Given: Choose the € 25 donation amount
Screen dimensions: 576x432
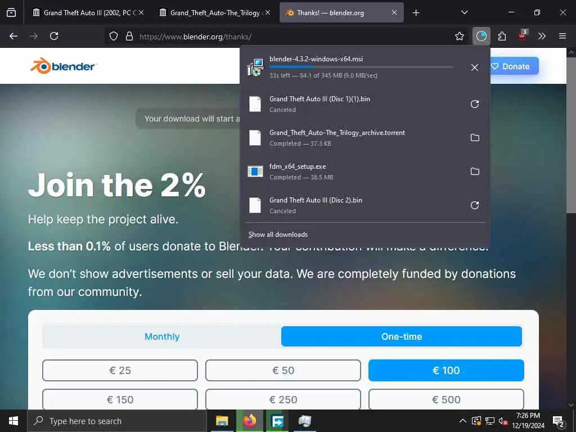Looking at the screenshot, I should [120, 370].
